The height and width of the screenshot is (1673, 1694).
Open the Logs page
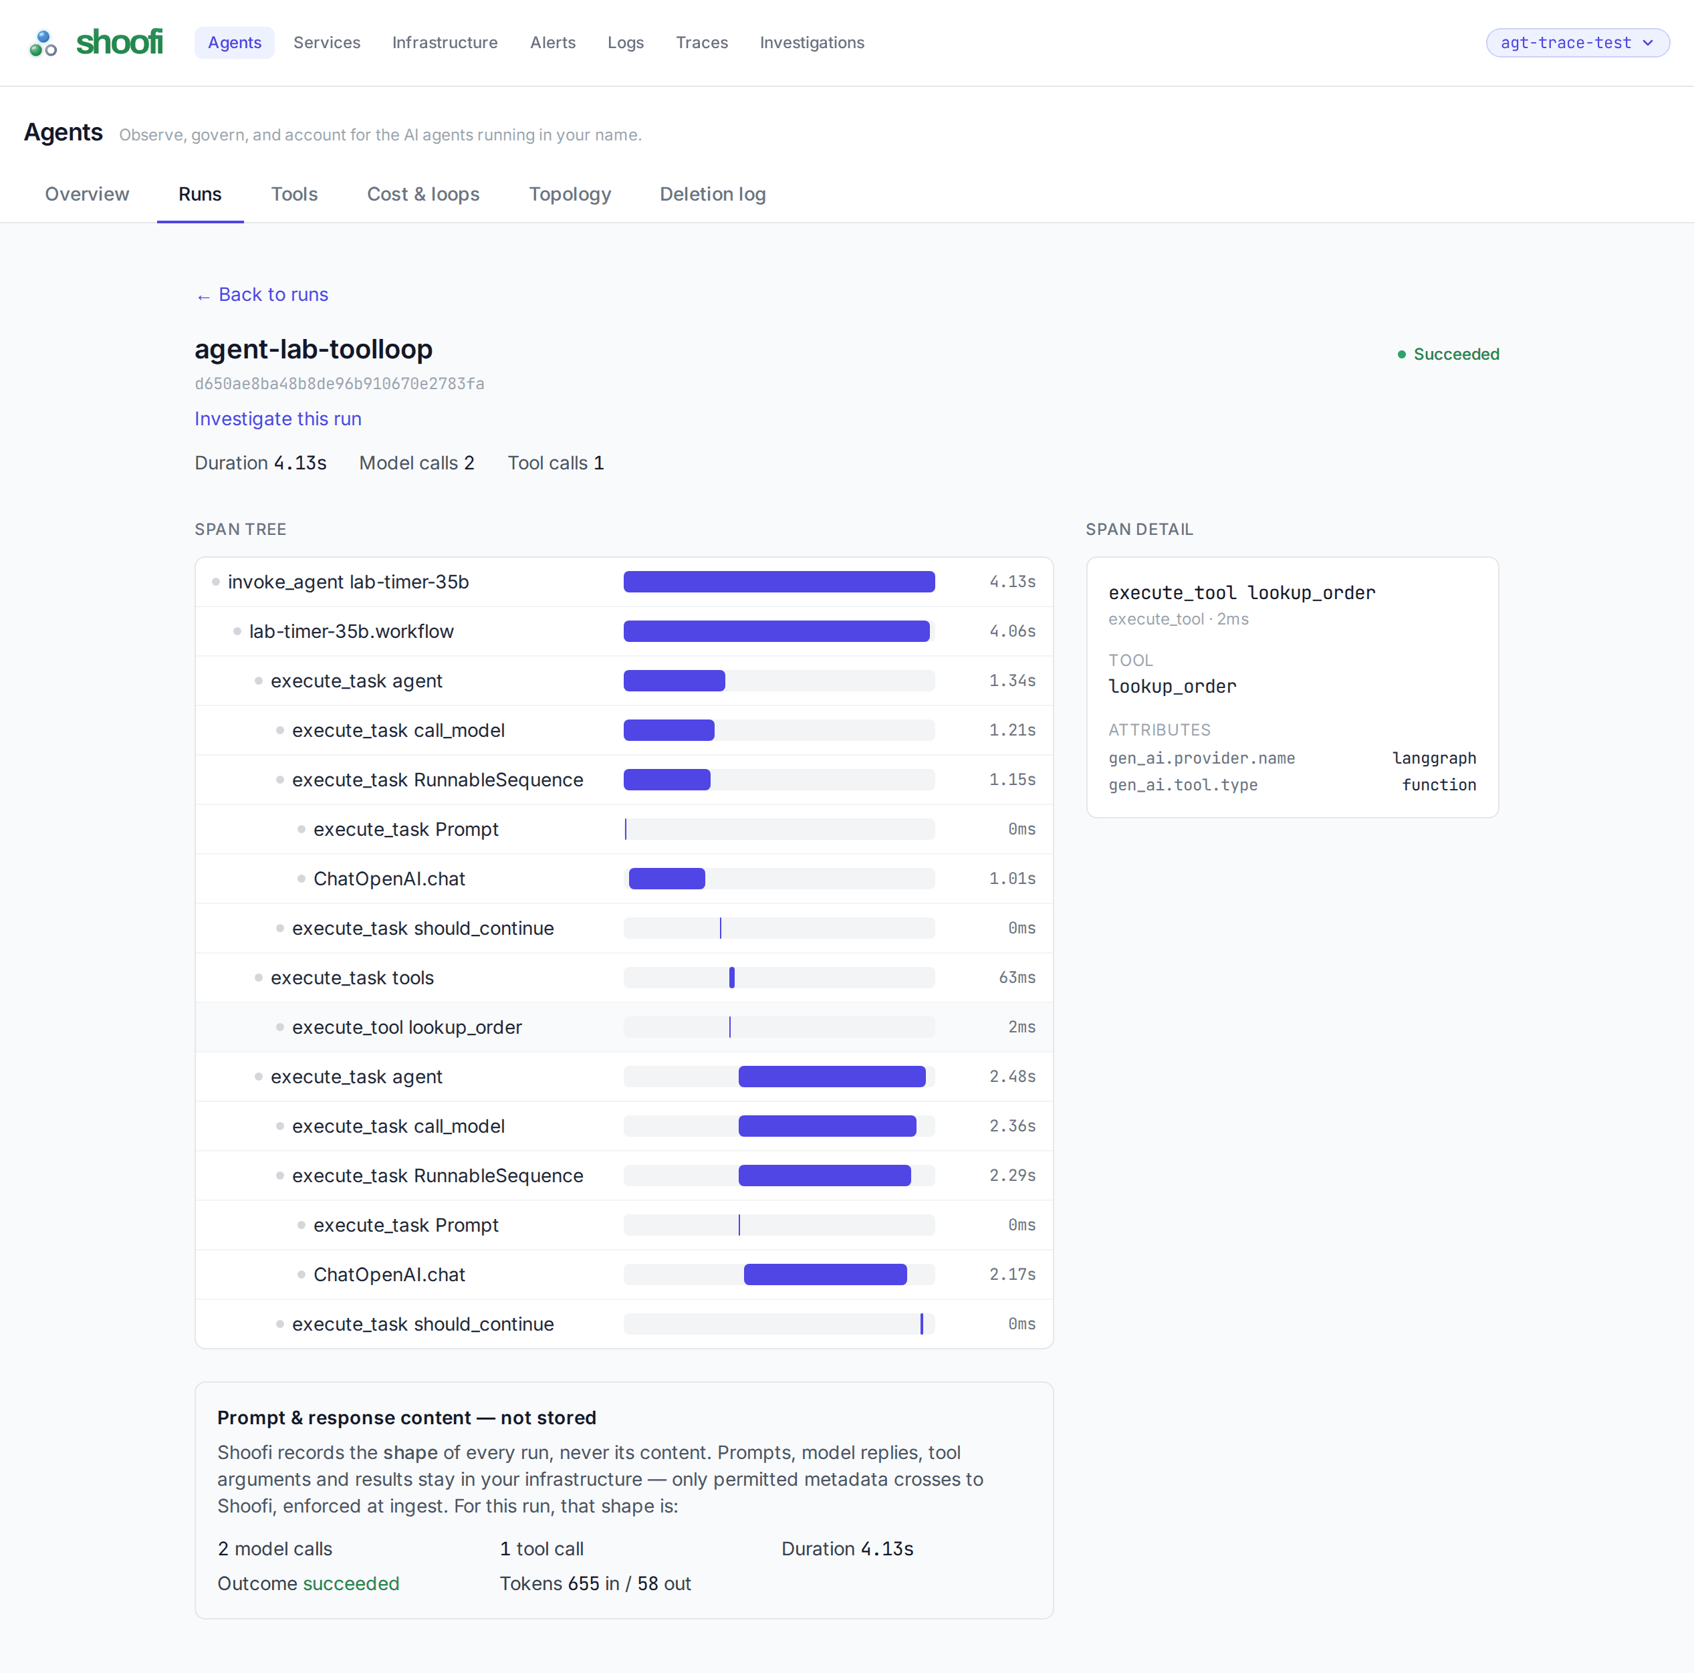[625, 43]
